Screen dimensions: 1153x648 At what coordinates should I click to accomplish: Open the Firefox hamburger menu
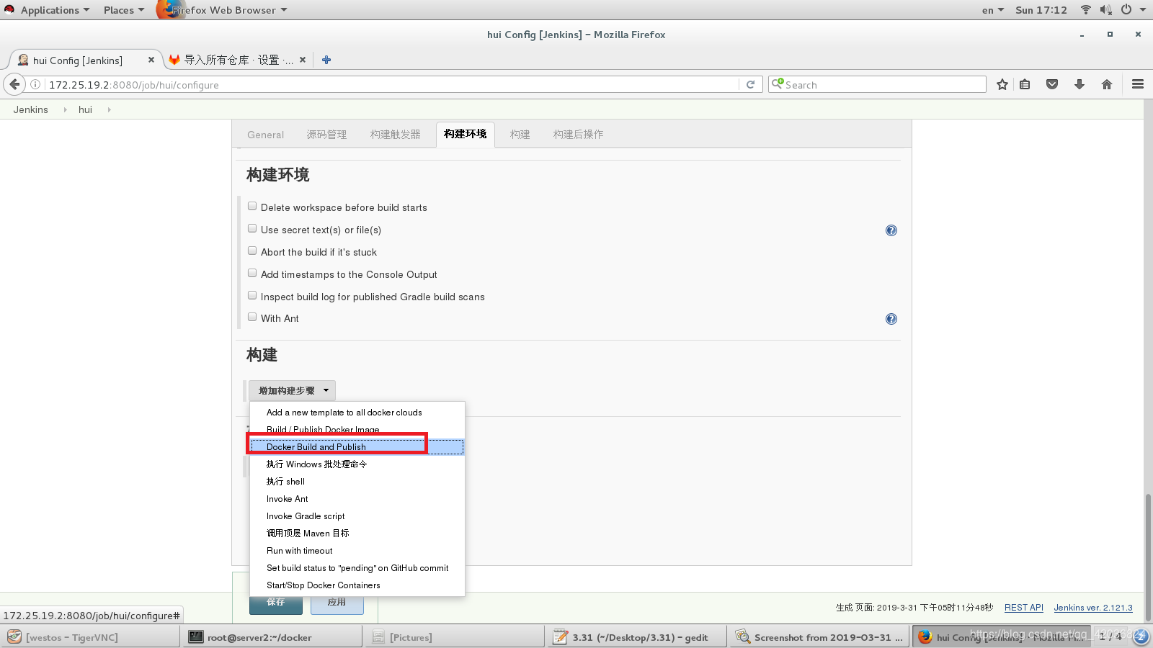1138,84
